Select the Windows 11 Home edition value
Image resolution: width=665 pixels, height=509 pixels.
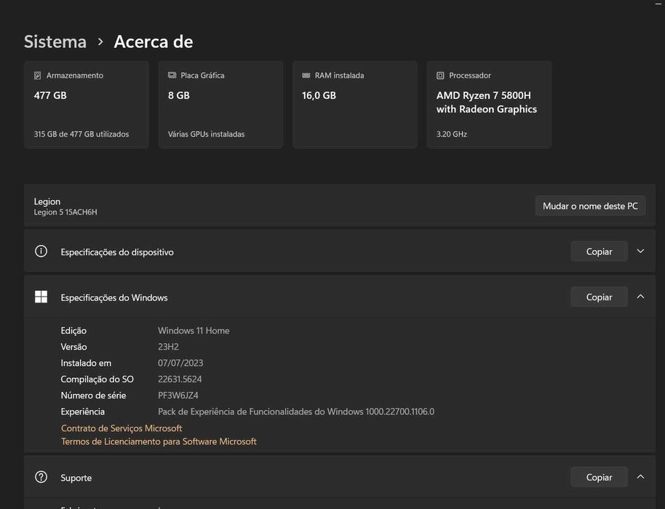coord(194,331)
